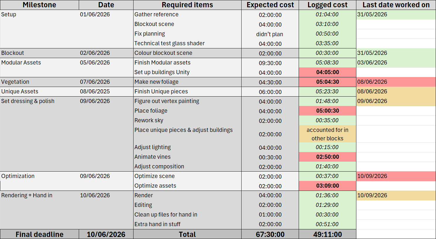Select the Expected cost header cell
The image size is (436, 239).
270,5
